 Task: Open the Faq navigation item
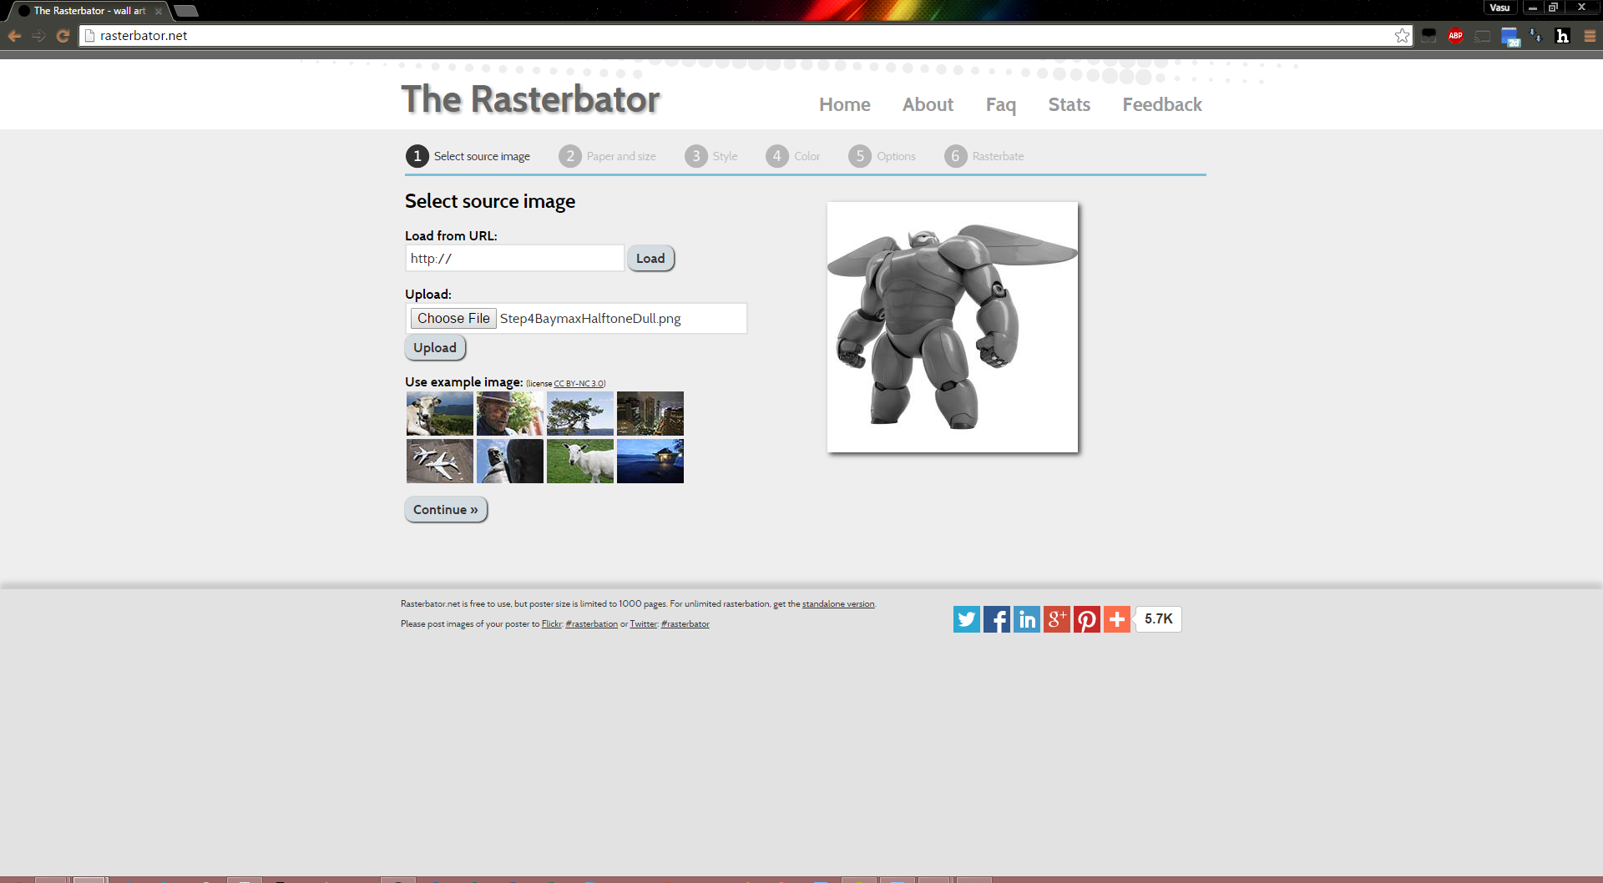(x=1000, y=104)
